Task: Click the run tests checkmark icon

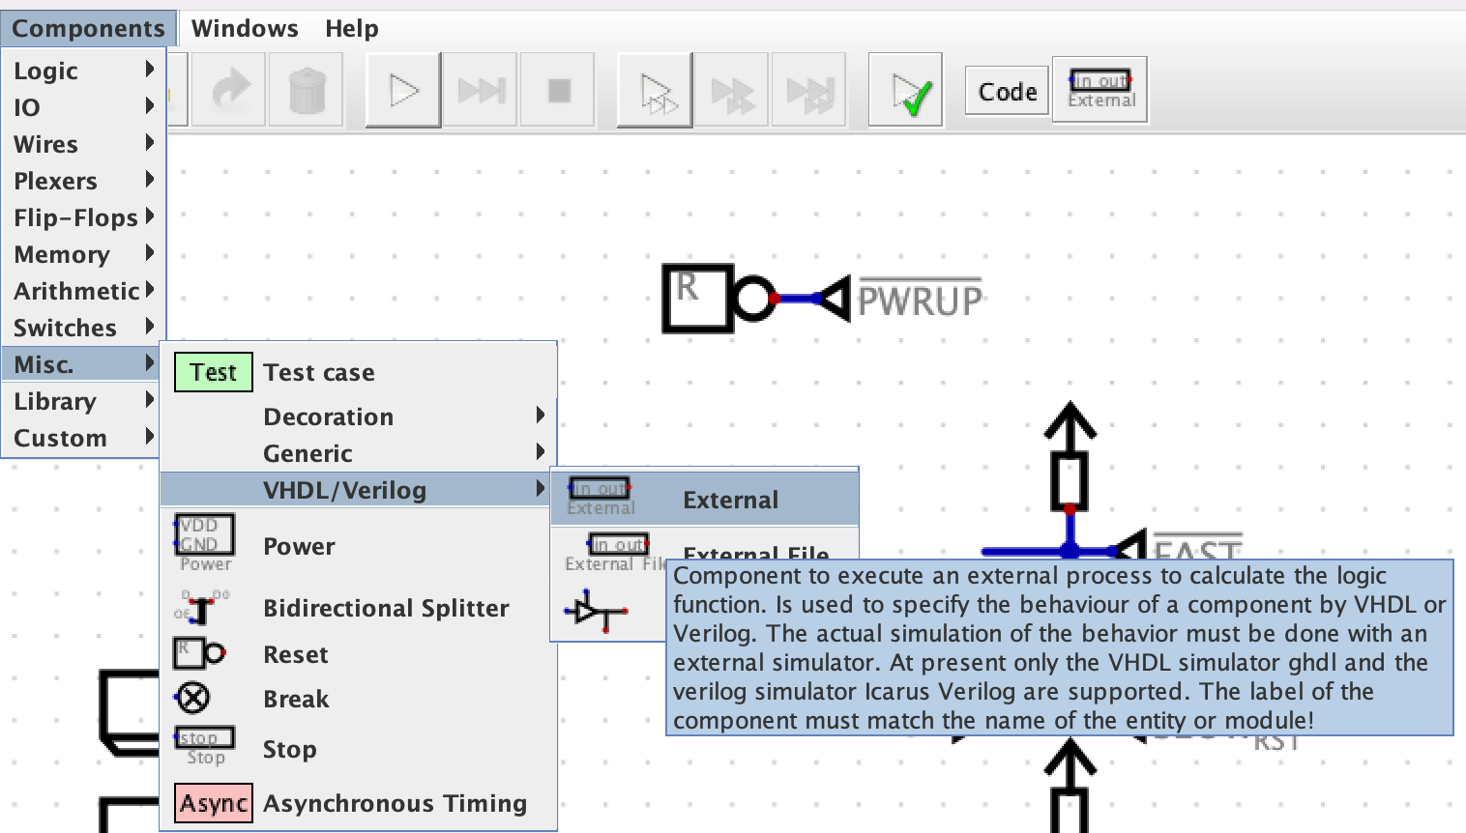Action: point(905,91)
